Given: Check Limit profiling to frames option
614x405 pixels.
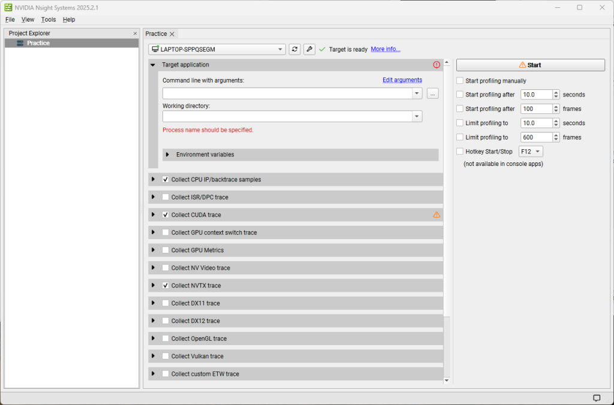Looking at the screenshot, I should (460, 137).
